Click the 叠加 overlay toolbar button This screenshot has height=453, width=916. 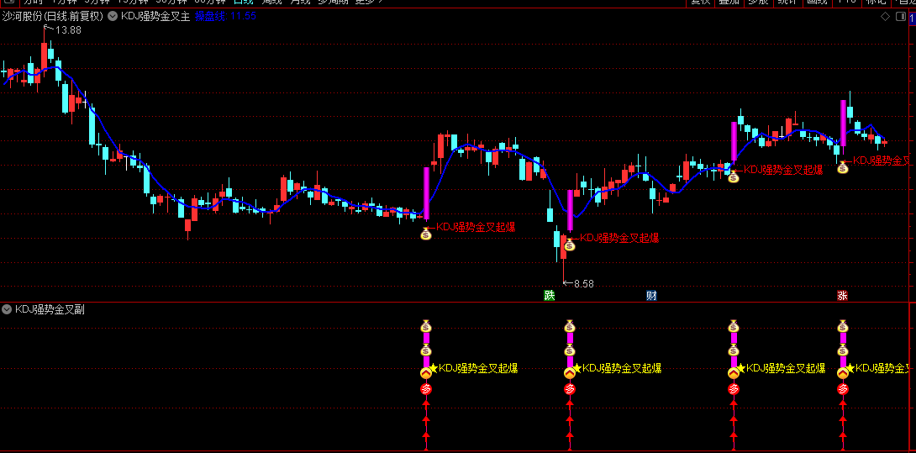[x=729, y=3]
